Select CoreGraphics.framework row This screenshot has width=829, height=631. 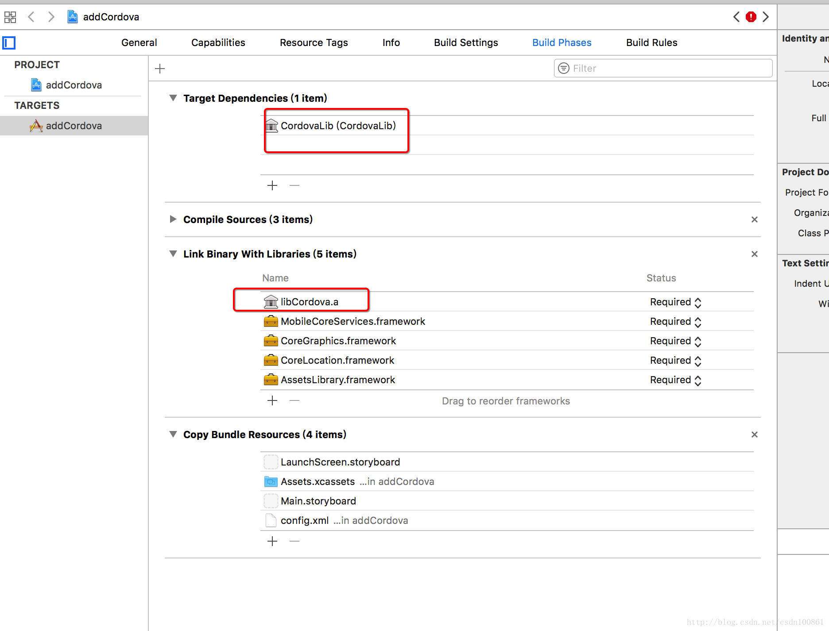point(507,341)
